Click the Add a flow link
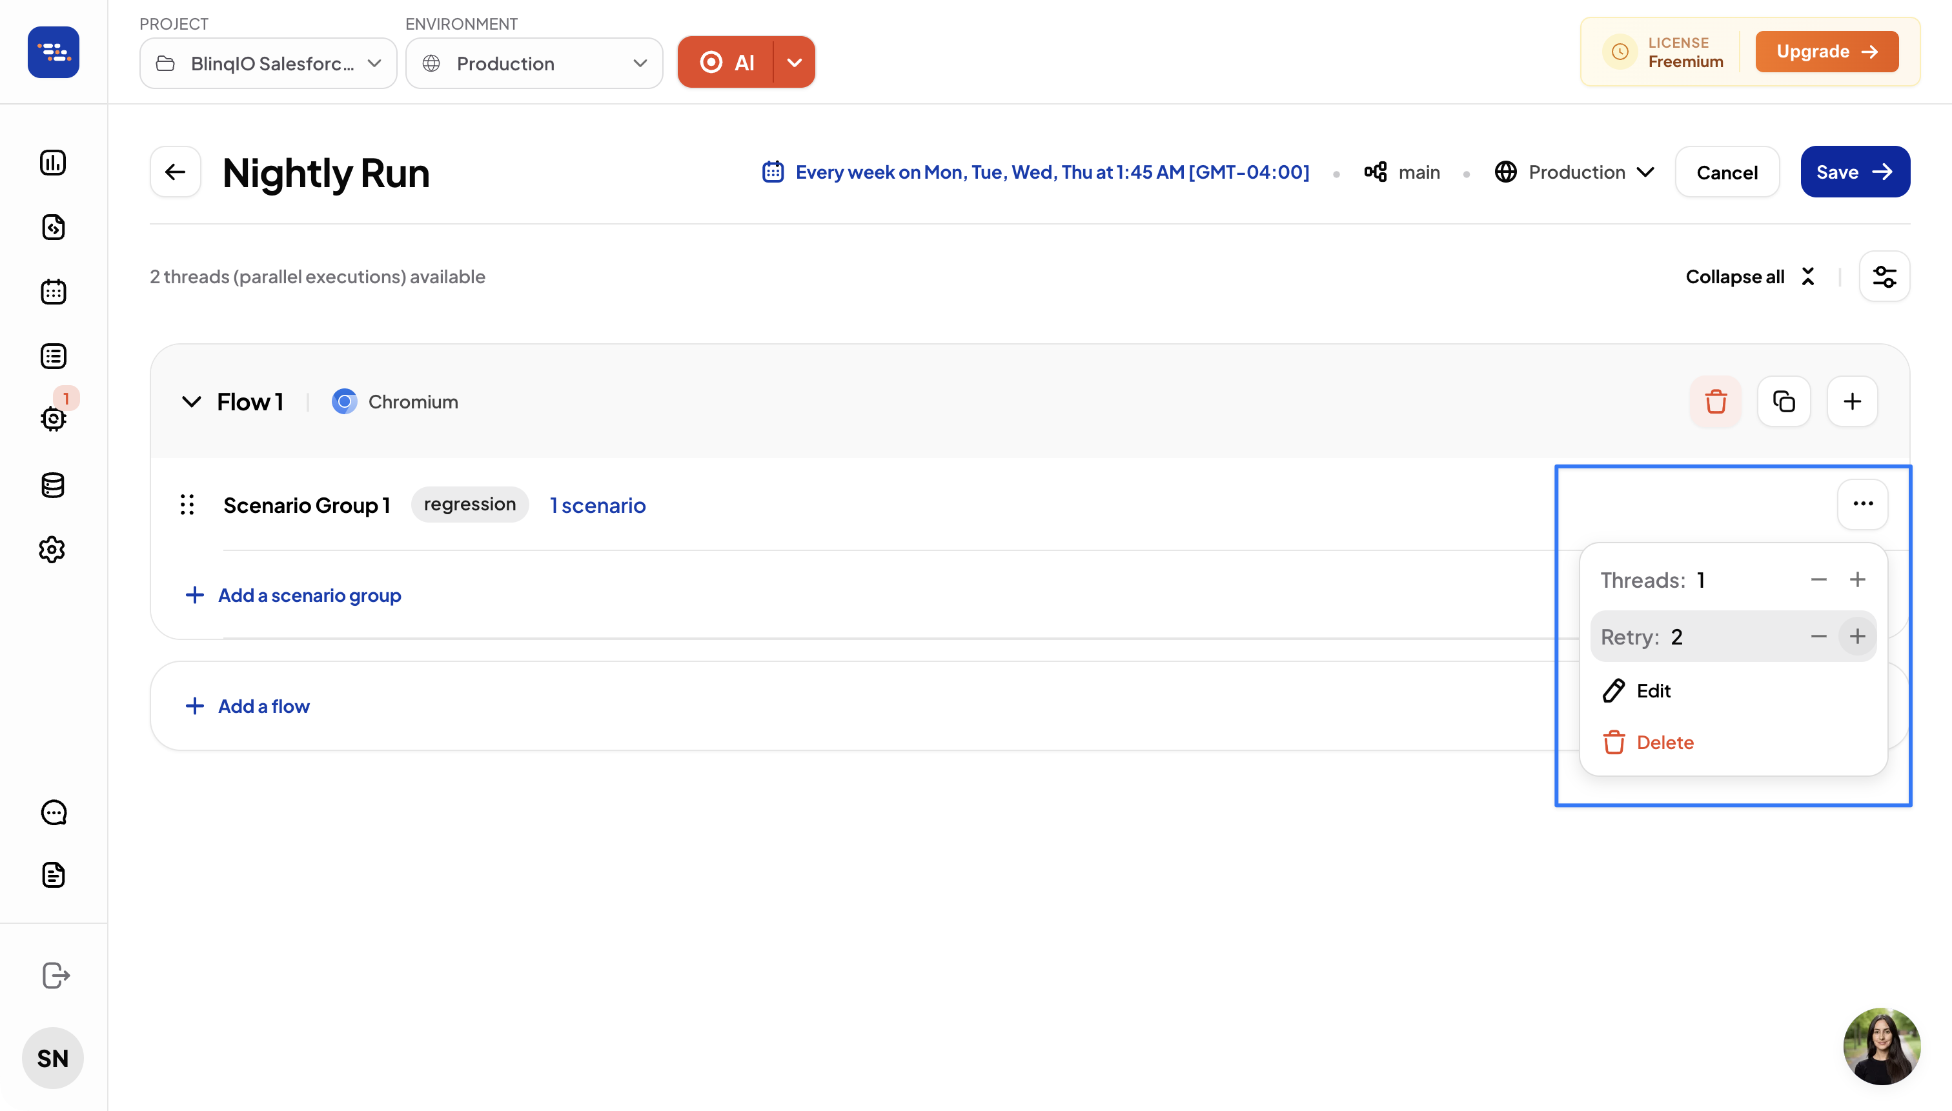Viewport: 1952px width, 1111px height. (x=263, y=706)
